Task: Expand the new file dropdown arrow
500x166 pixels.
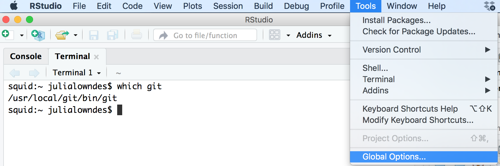Action: click(x=22, y=35)
